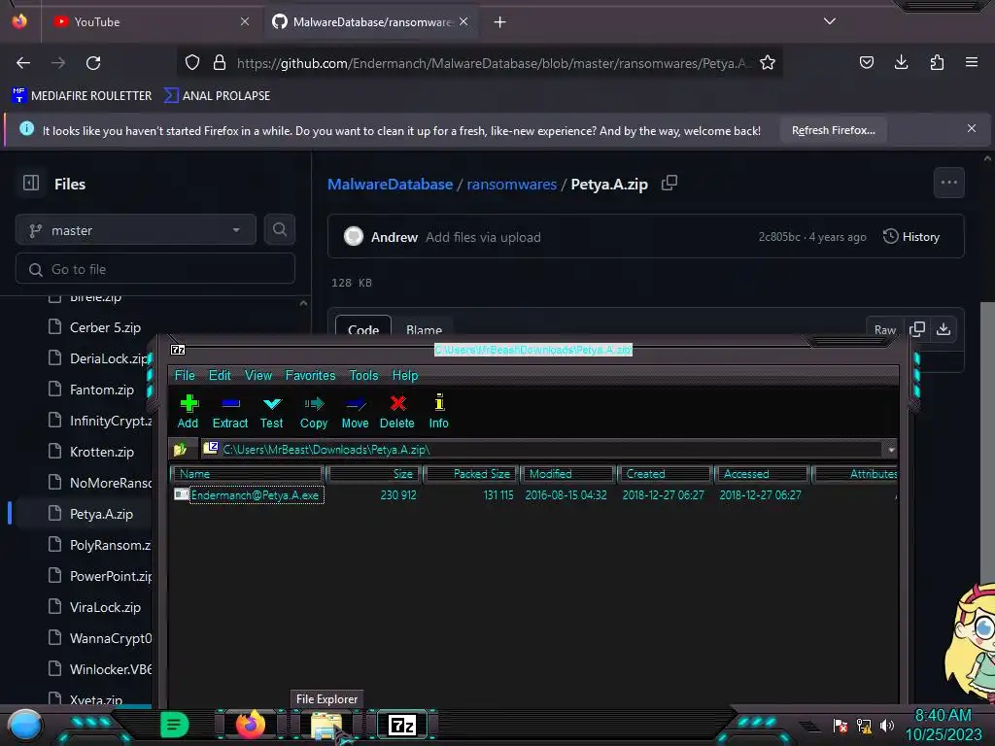995x746 pixels.
Task: Open the Help menu in 7-Zip
Action: pos(405,376)
